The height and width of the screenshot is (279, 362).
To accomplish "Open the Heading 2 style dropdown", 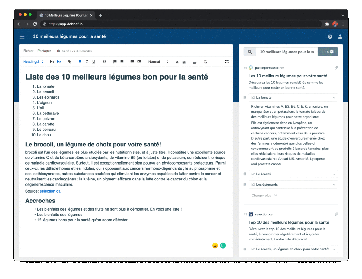I will pyautogui.click(x=33, y=62).
